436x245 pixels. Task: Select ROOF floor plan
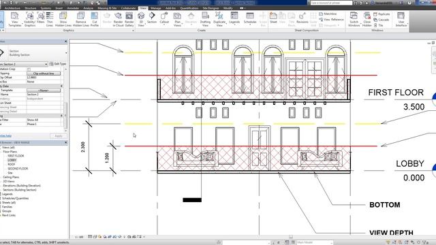tap(12, 165)
